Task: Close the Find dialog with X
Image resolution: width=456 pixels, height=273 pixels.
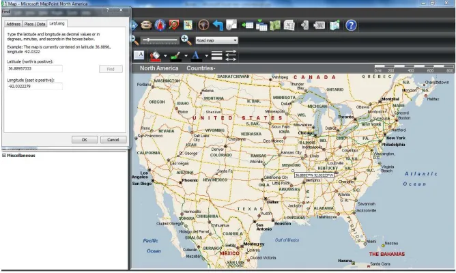Action: [x=121, y=10]
